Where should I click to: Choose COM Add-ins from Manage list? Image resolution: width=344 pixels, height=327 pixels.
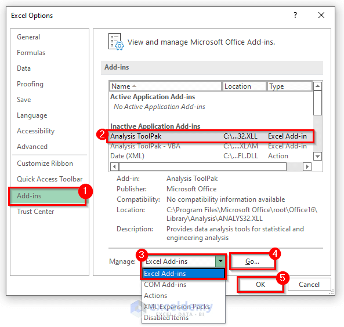pyautogui.click(x=183, y=285)
